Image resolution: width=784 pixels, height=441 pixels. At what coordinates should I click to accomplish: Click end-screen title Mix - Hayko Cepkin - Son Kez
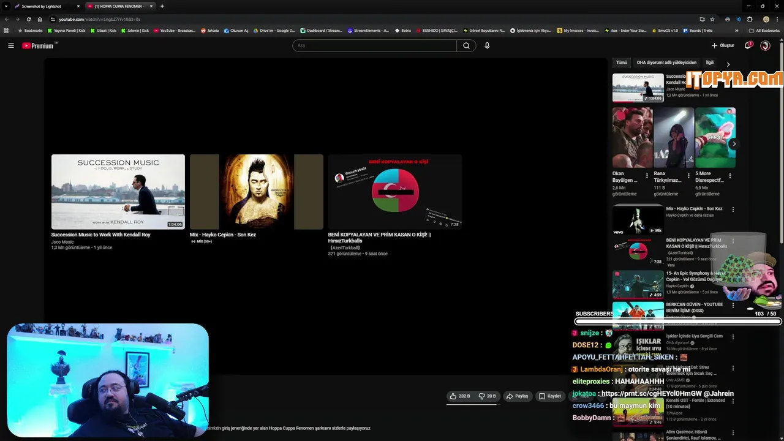tap(223, 235)
